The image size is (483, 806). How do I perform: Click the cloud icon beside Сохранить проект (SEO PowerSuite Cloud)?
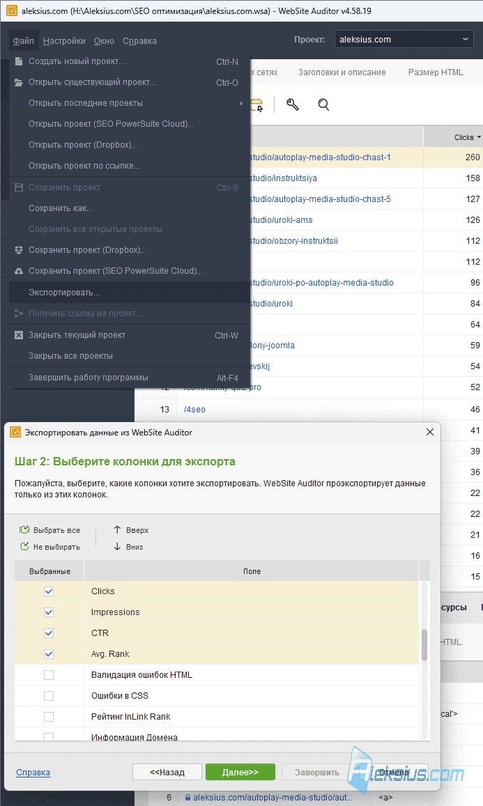click(19, 271)
